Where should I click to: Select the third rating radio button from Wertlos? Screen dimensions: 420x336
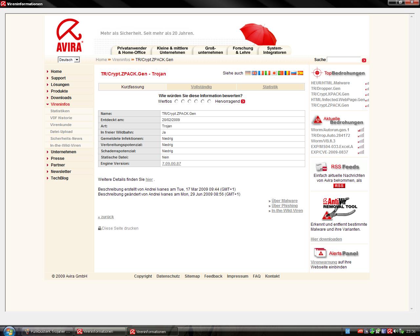pos(190,101)
